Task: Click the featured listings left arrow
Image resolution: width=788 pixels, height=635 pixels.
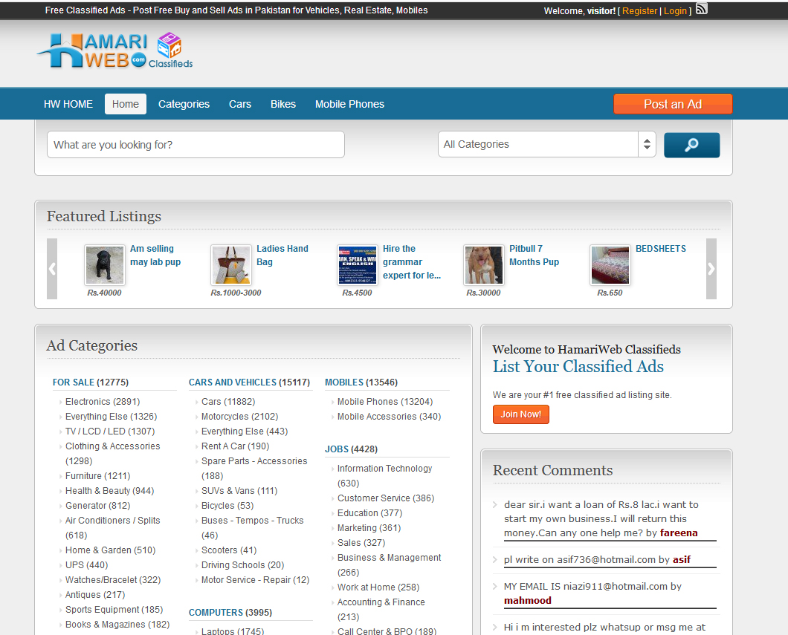Action: tap(51, 269)
